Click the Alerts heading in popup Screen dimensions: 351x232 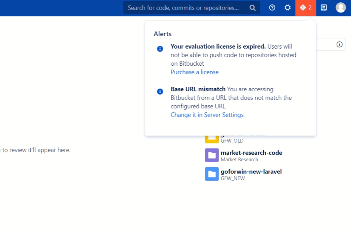point(162,34)
